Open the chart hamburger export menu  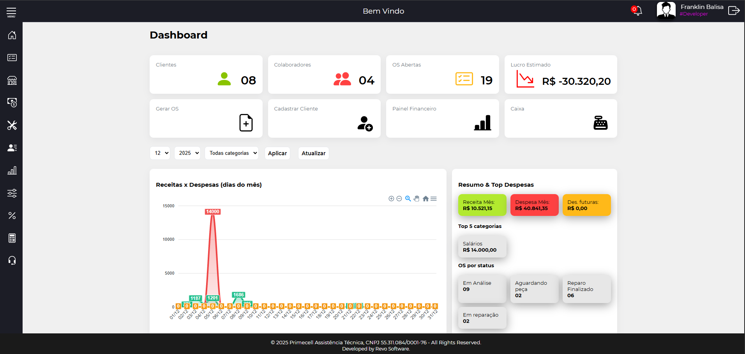(x=434, y=199)
